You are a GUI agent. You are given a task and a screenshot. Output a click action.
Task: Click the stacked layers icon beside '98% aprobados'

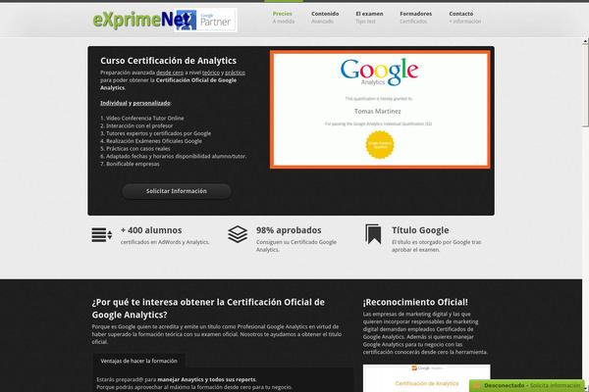238,234
